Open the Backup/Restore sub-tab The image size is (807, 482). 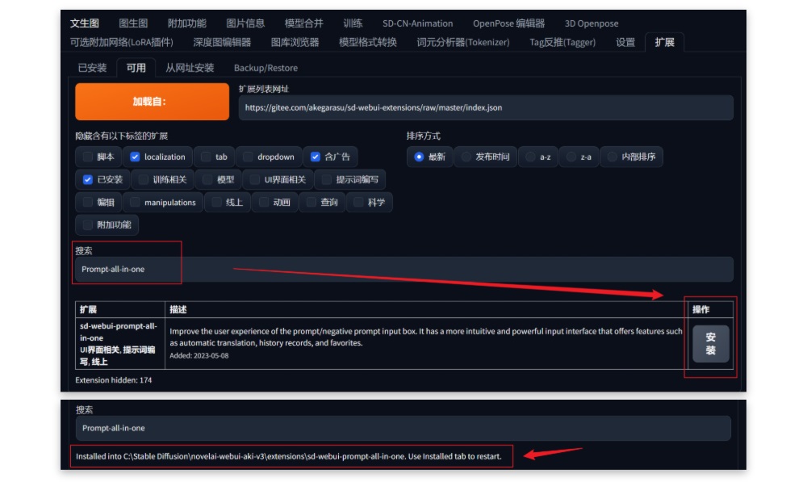(266, 68)
